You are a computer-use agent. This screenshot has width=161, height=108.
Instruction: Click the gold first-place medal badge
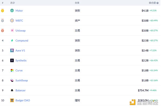pos(2,11)
